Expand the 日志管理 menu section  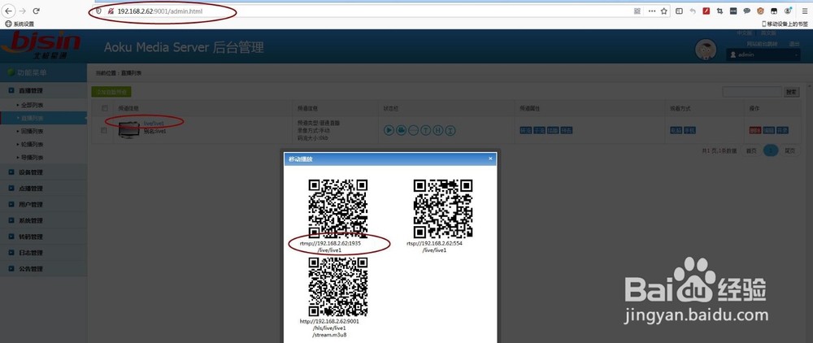point(44,253)
